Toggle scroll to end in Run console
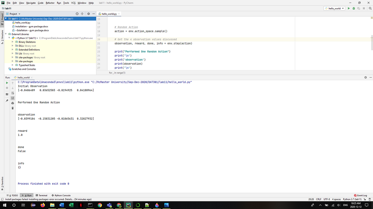This screenshot has height=209, width=373. pos(13,98)
